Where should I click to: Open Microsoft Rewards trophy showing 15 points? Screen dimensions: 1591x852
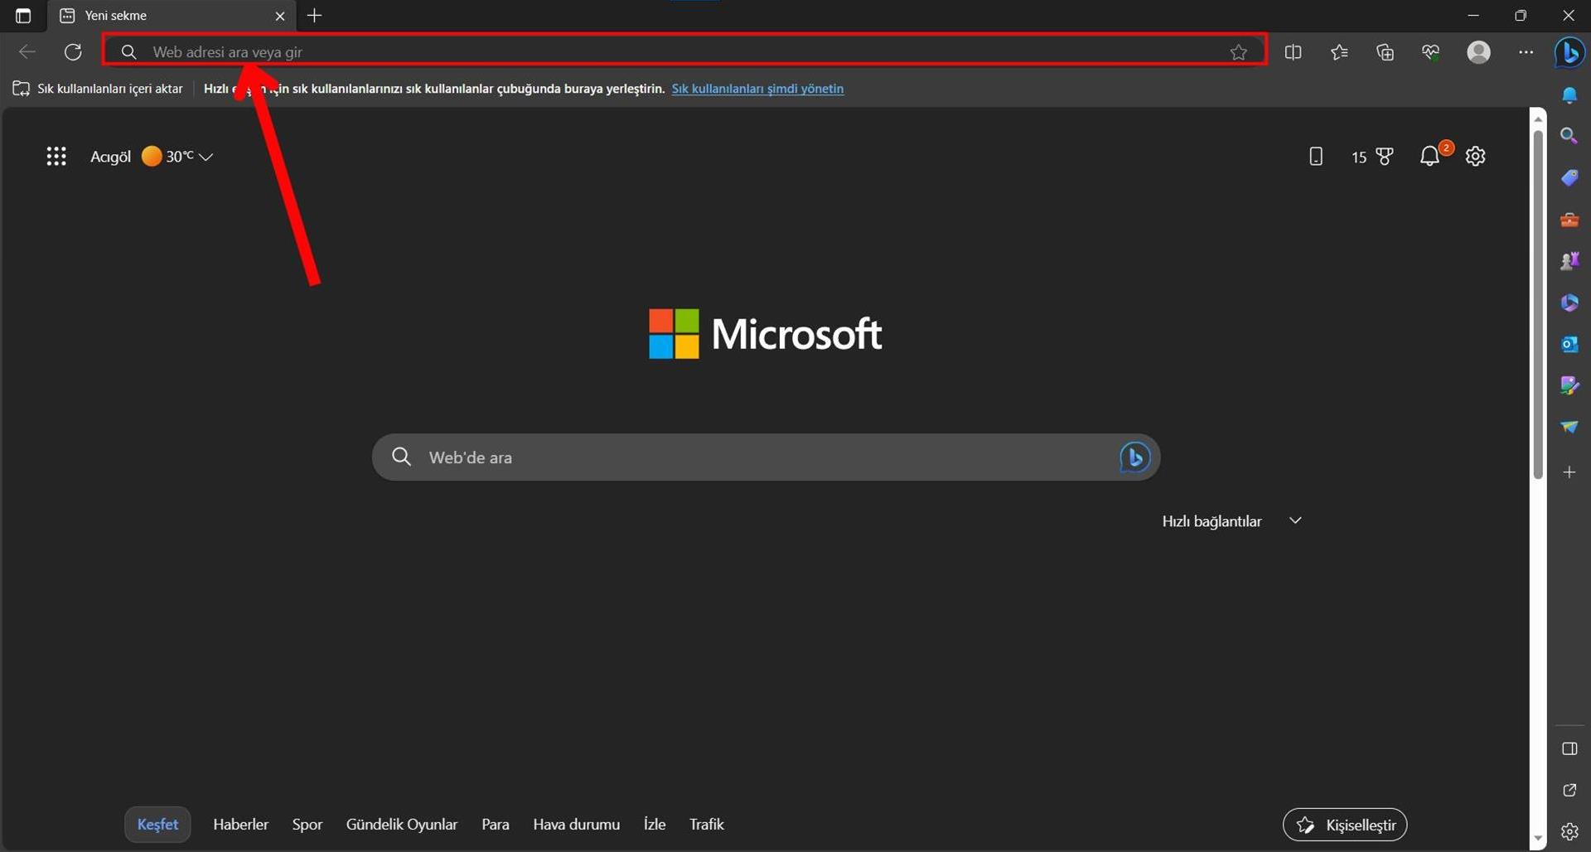[1372, 157]
